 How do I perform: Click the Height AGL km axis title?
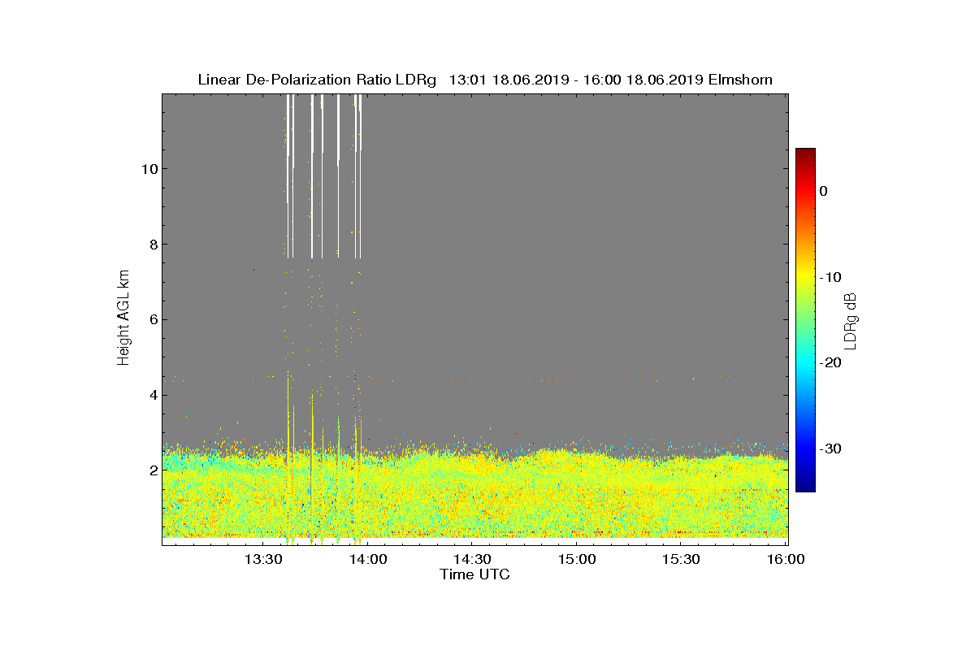pos(123,318)
